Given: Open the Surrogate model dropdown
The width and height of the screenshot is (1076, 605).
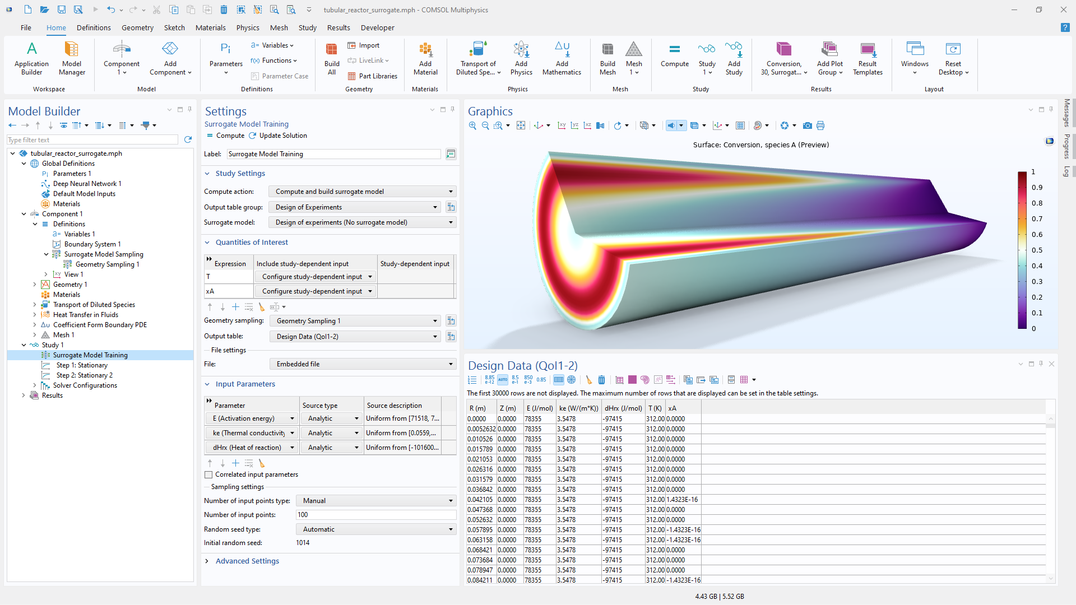Looking at the screenshot, I should pos(362,222).
